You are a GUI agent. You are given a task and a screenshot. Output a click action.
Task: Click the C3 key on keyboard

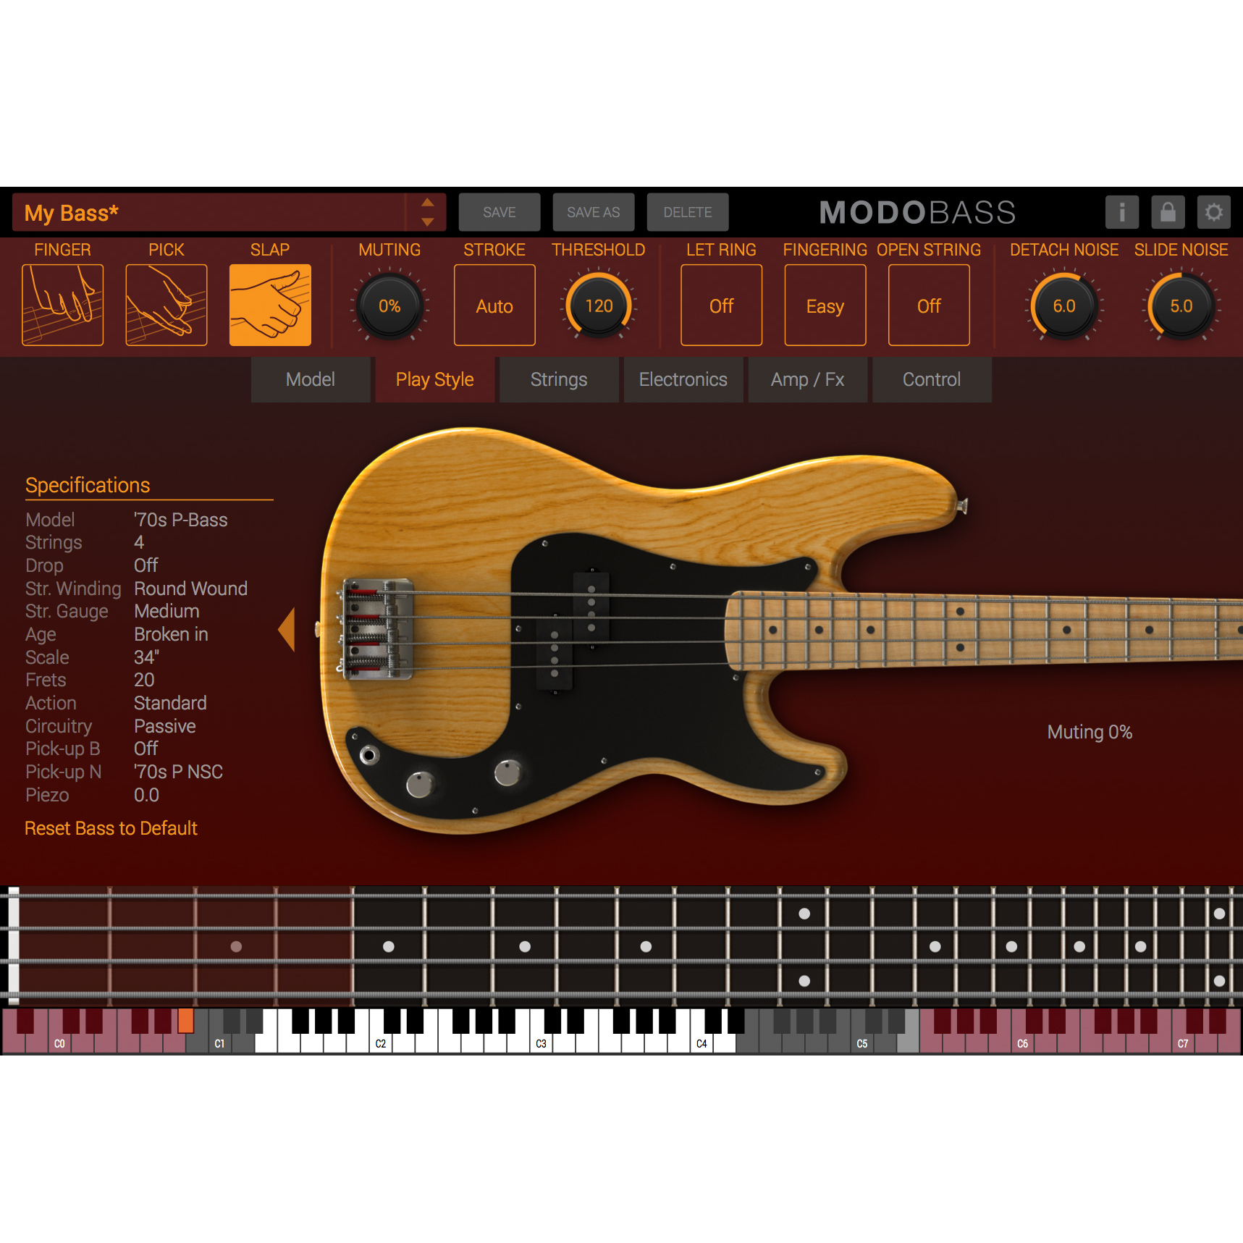[x=541, y=1042]
